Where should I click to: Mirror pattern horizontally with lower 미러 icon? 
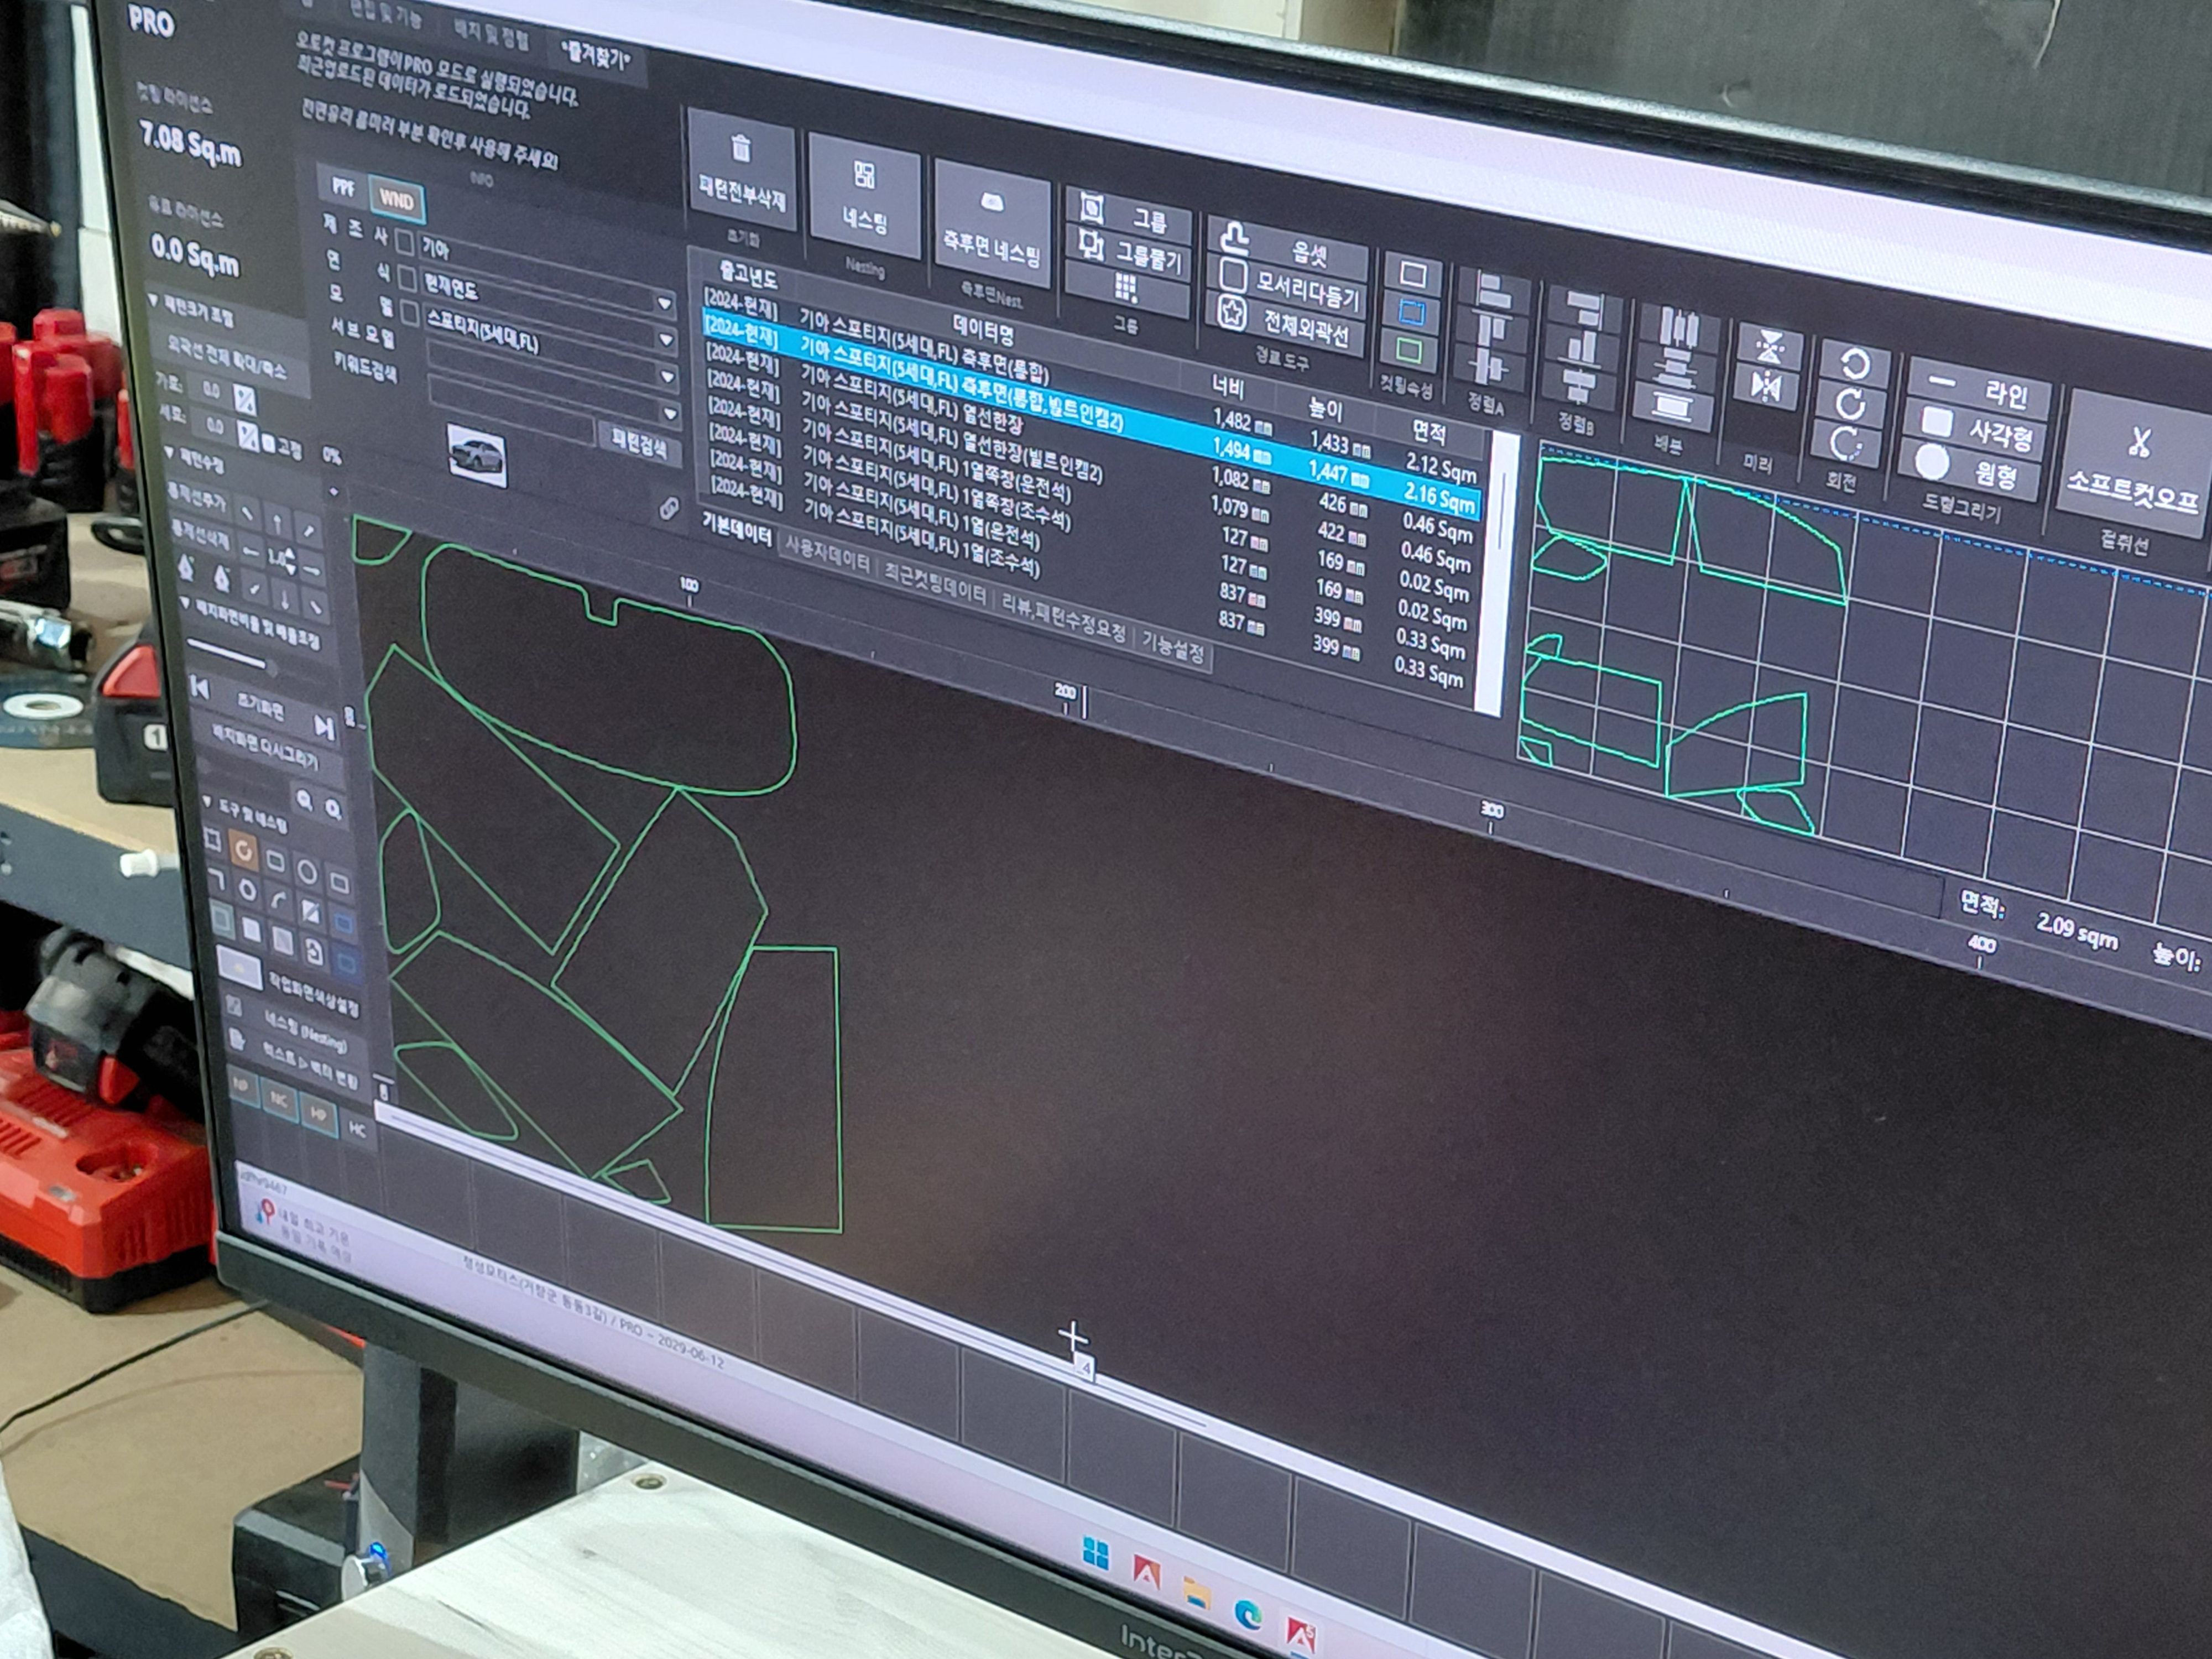click(x=1767, y=386)
